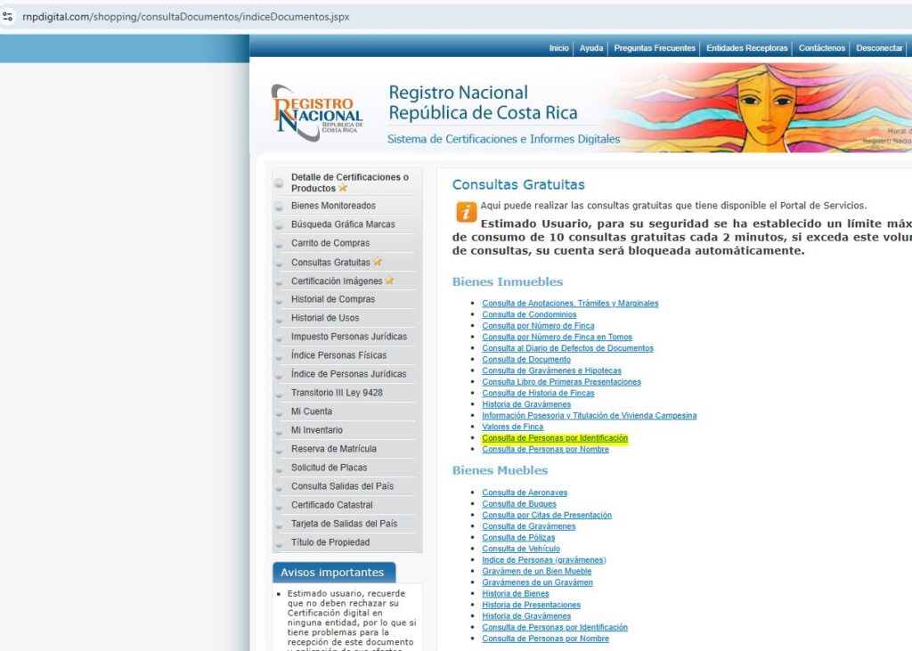Click Información Posesoria y Titulación de Vivienda Campesina
912x651 pixels.
pos(590,415)
